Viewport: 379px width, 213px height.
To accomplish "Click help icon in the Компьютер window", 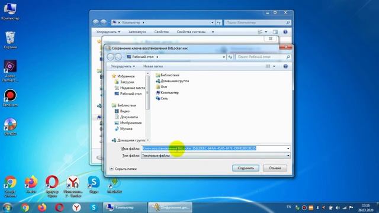I will [285, 32].
